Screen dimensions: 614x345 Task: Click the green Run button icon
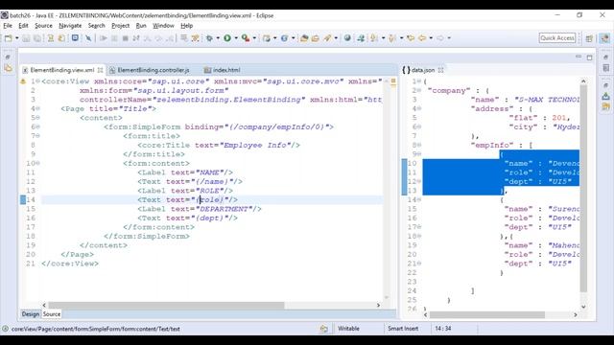pos(227,38)
